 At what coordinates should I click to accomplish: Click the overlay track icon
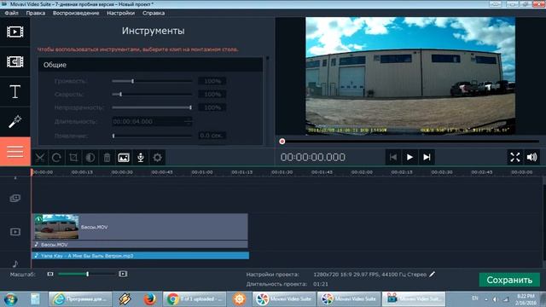pos(15,198)
